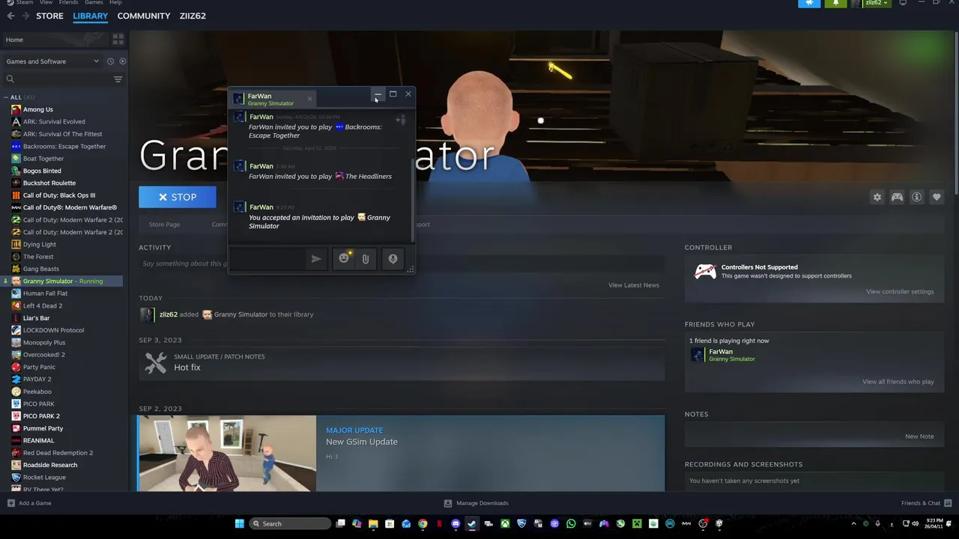This screenshot has width=959, height=539.
Task: Open game settings gear icon
Action: tap(877, 197)
